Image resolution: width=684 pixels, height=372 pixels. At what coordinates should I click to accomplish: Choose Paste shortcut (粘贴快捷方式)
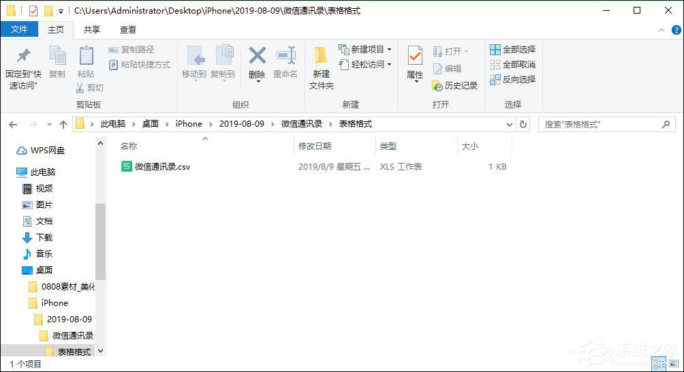pos(140,65)
